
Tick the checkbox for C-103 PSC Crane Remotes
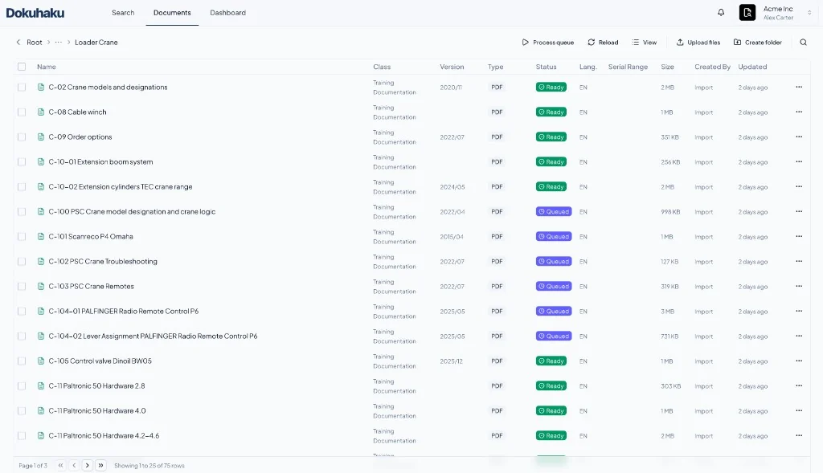tap(21, 286)
